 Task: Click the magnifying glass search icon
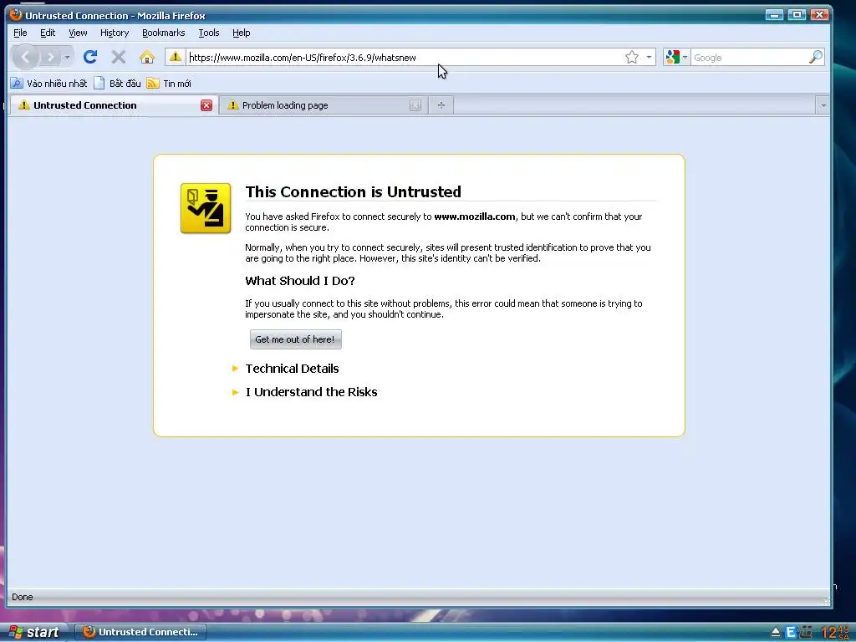coord(816,57)
